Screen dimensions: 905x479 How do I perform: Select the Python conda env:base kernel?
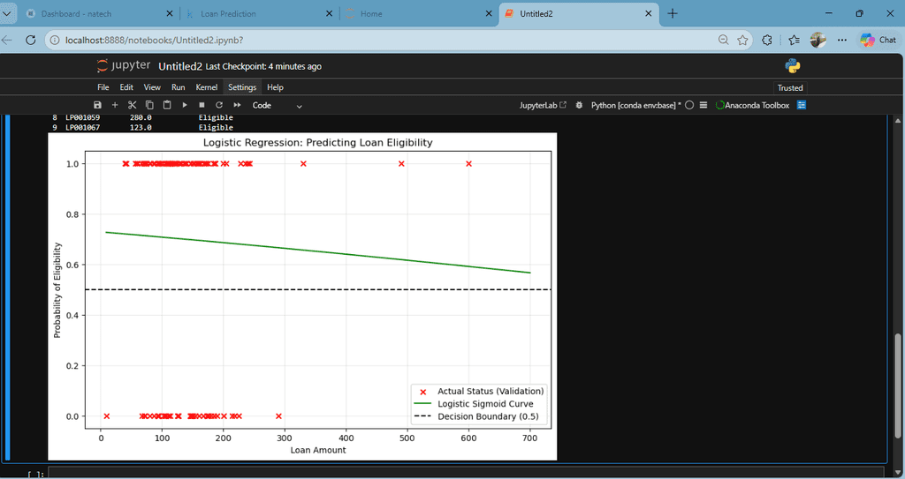[635, 105]
